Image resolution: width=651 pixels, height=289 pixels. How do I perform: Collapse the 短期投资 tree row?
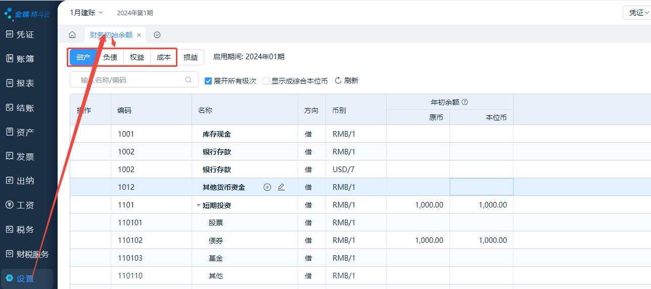pyautogui.click(x=198, y=205)
